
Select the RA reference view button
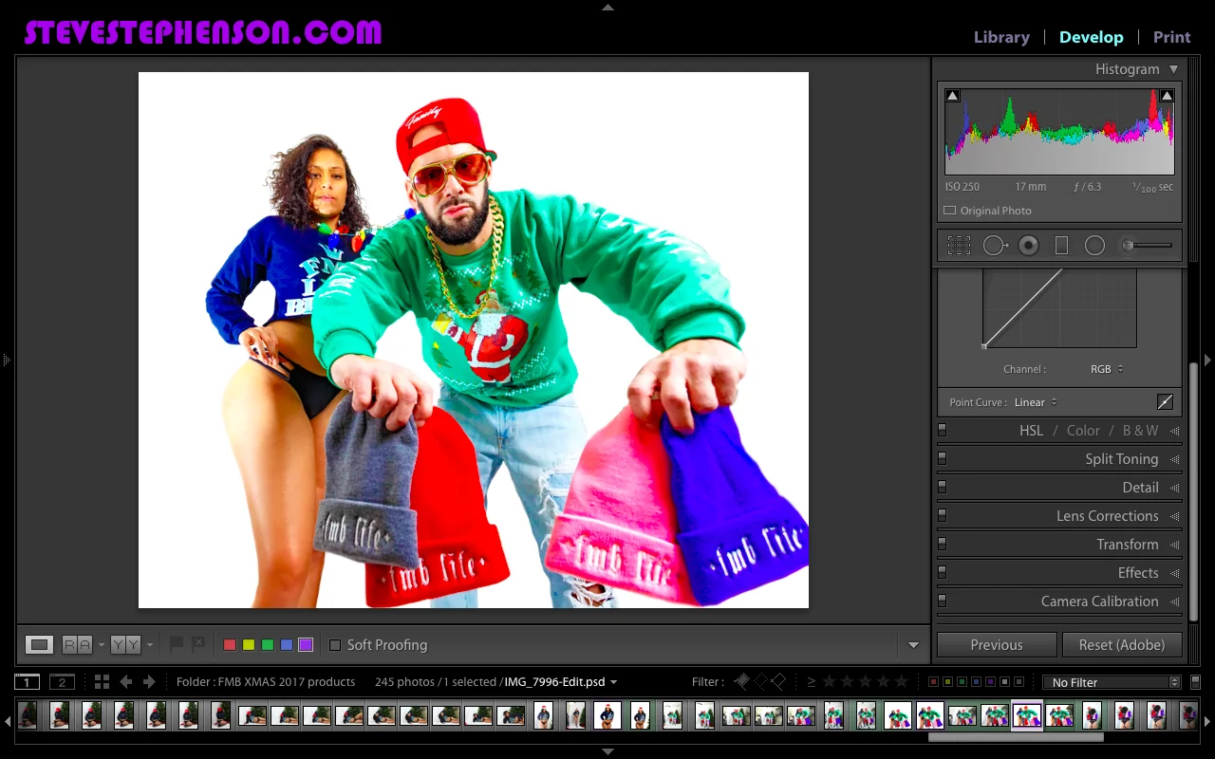pos(77,645)
